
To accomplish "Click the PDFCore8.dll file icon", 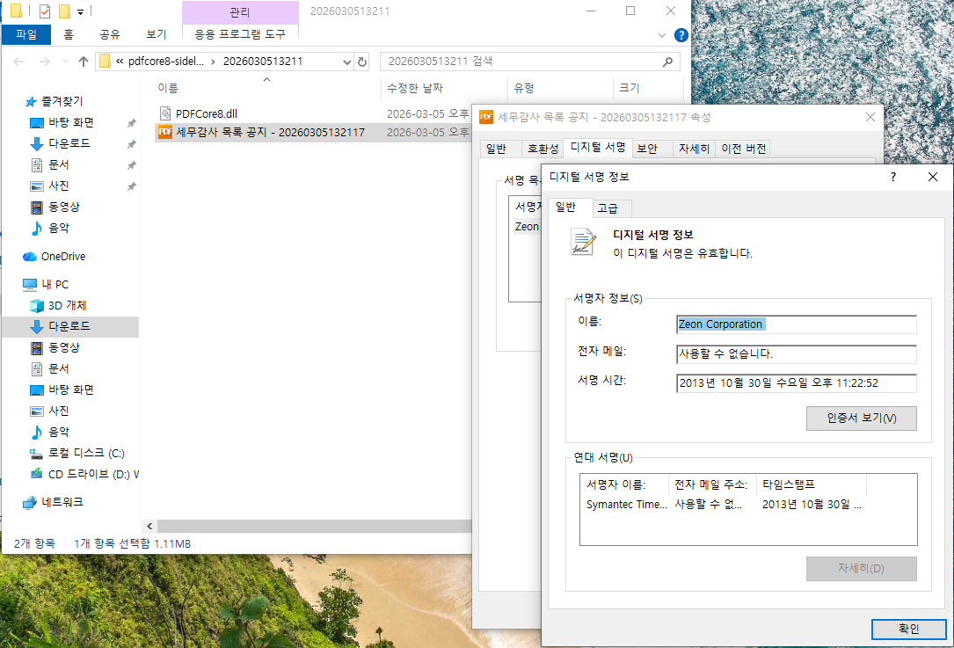I will point(165,113).
